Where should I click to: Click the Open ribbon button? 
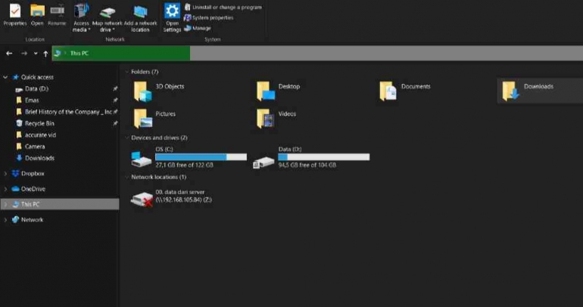tap(37, 15)
